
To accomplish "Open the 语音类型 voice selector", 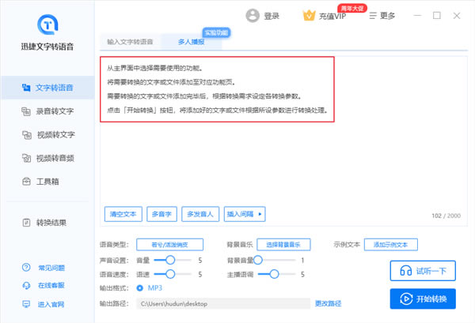I will [x=169, y=245].
